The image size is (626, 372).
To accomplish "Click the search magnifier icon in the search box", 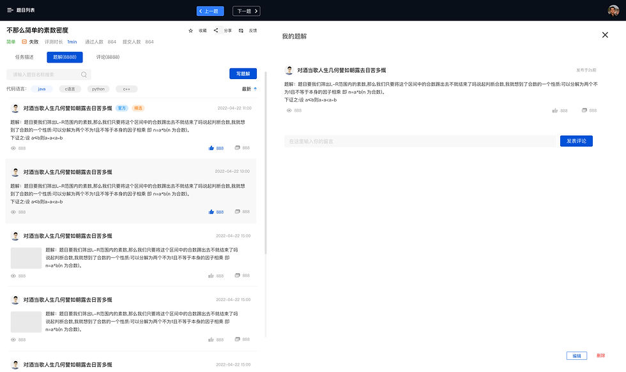I will [83, 75].
